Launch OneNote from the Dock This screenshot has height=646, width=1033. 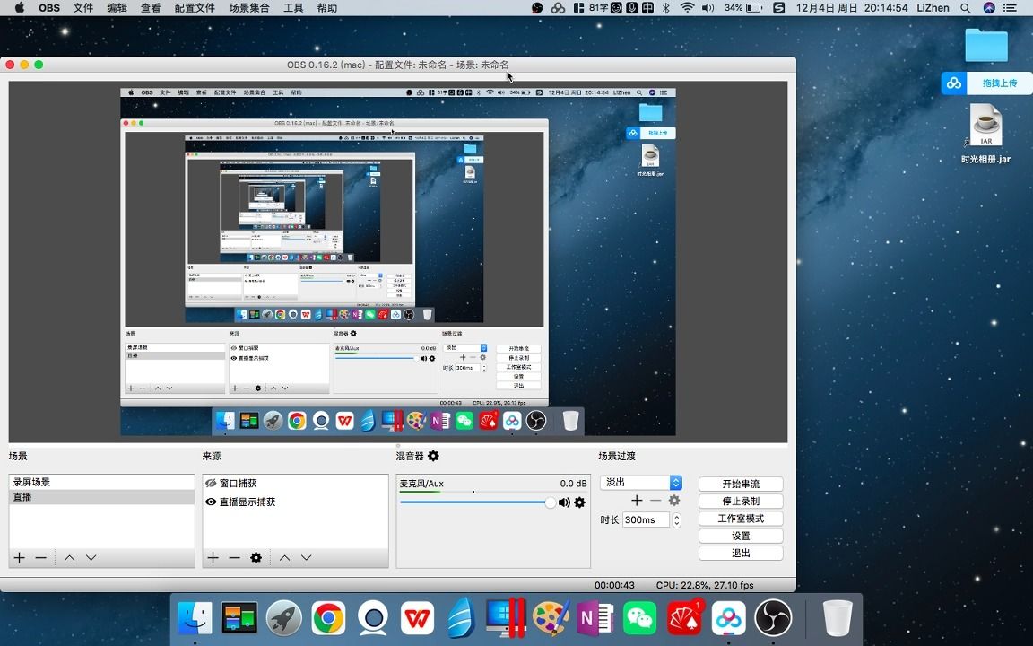pyautogui.click(x=595, y=617)
